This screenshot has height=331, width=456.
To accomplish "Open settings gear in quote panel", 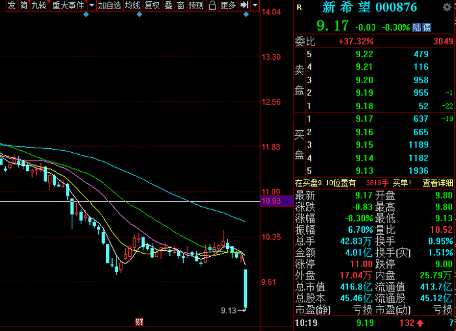I will coord(447,7).
